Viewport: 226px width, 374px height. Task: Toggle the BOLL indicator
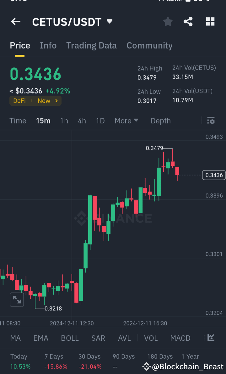click(70, 338)
